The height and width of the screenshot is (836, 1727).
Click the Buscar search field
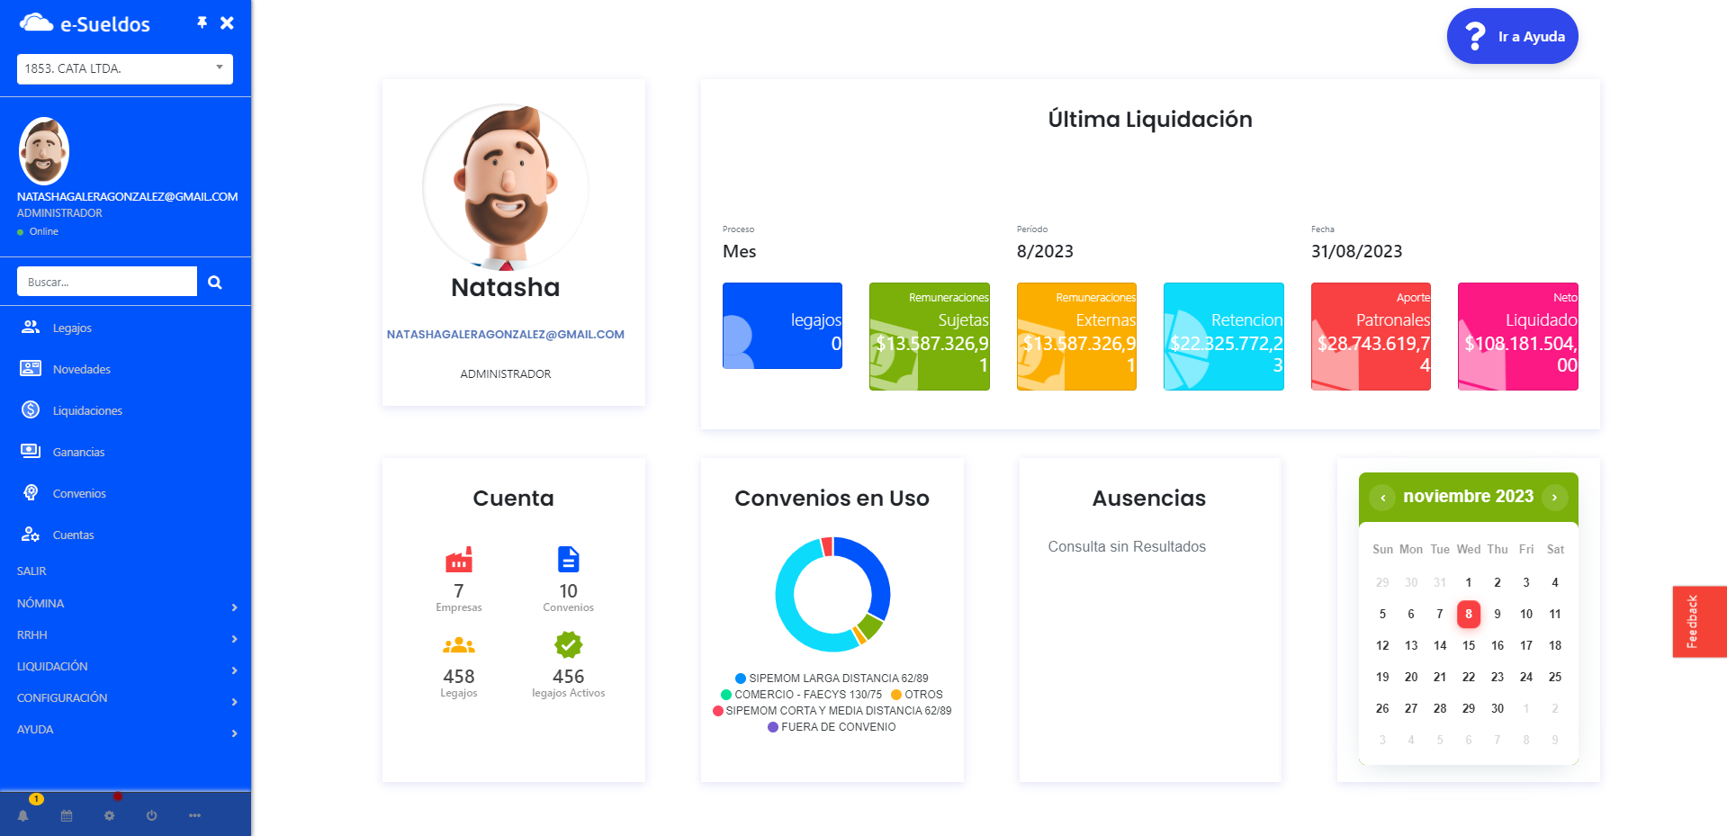[107, 282]
